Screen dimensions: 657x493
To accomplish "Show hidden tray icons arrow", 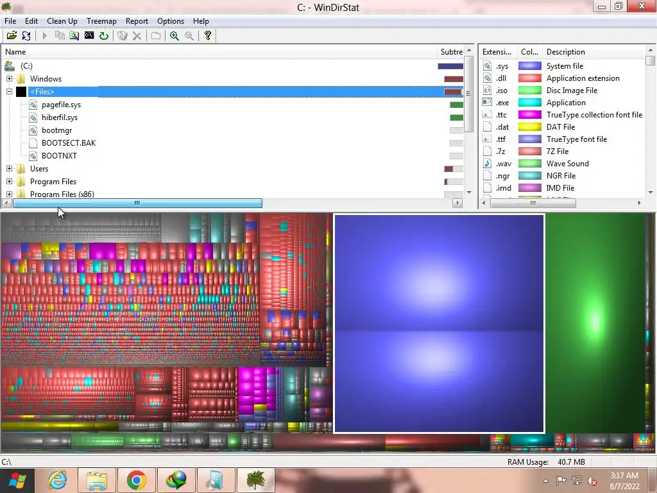I will coord(545,481).
